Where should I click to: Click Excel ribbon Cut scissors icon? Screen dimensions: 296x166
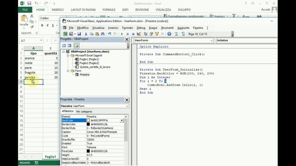tap(32, 16)
